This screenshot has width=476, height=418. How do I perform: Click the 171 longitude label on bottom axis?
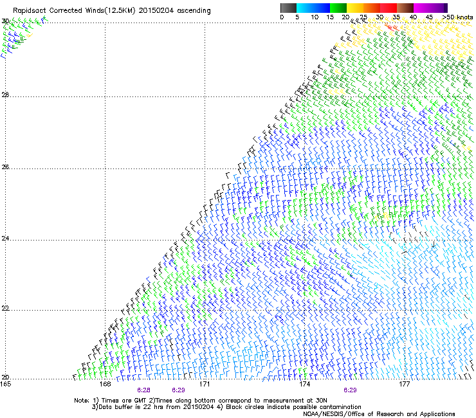click(205, 384)
